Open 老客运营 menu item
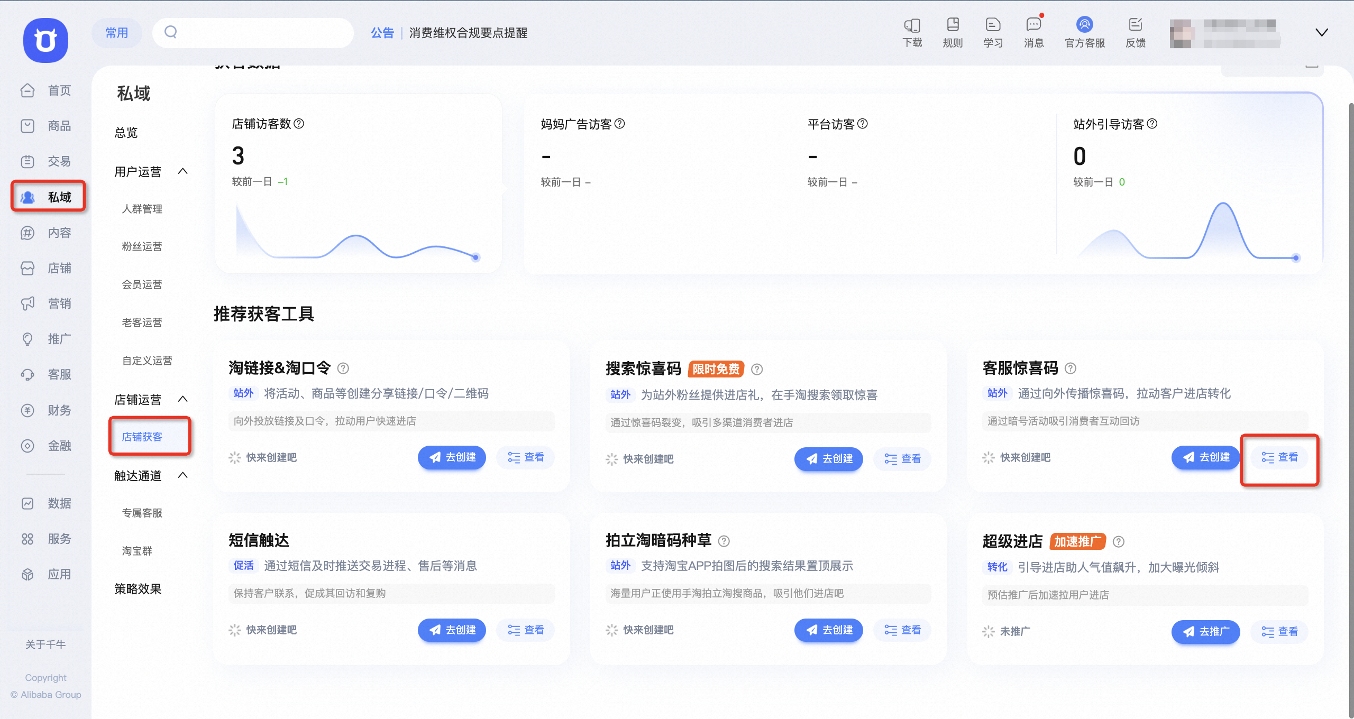 (142, 322)
